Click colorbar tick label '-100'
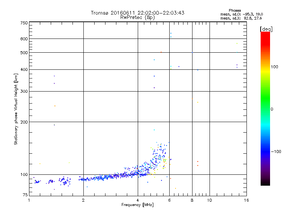This screenshot has height=218, width=290. coord(276,152)
